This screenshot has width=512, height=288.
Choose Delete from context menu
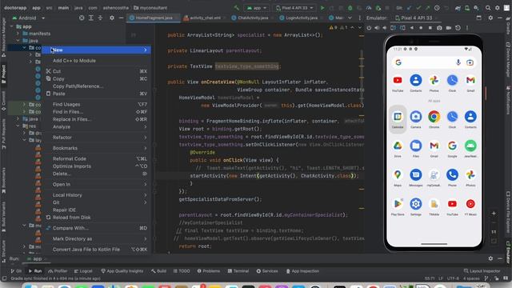(96, 174)
